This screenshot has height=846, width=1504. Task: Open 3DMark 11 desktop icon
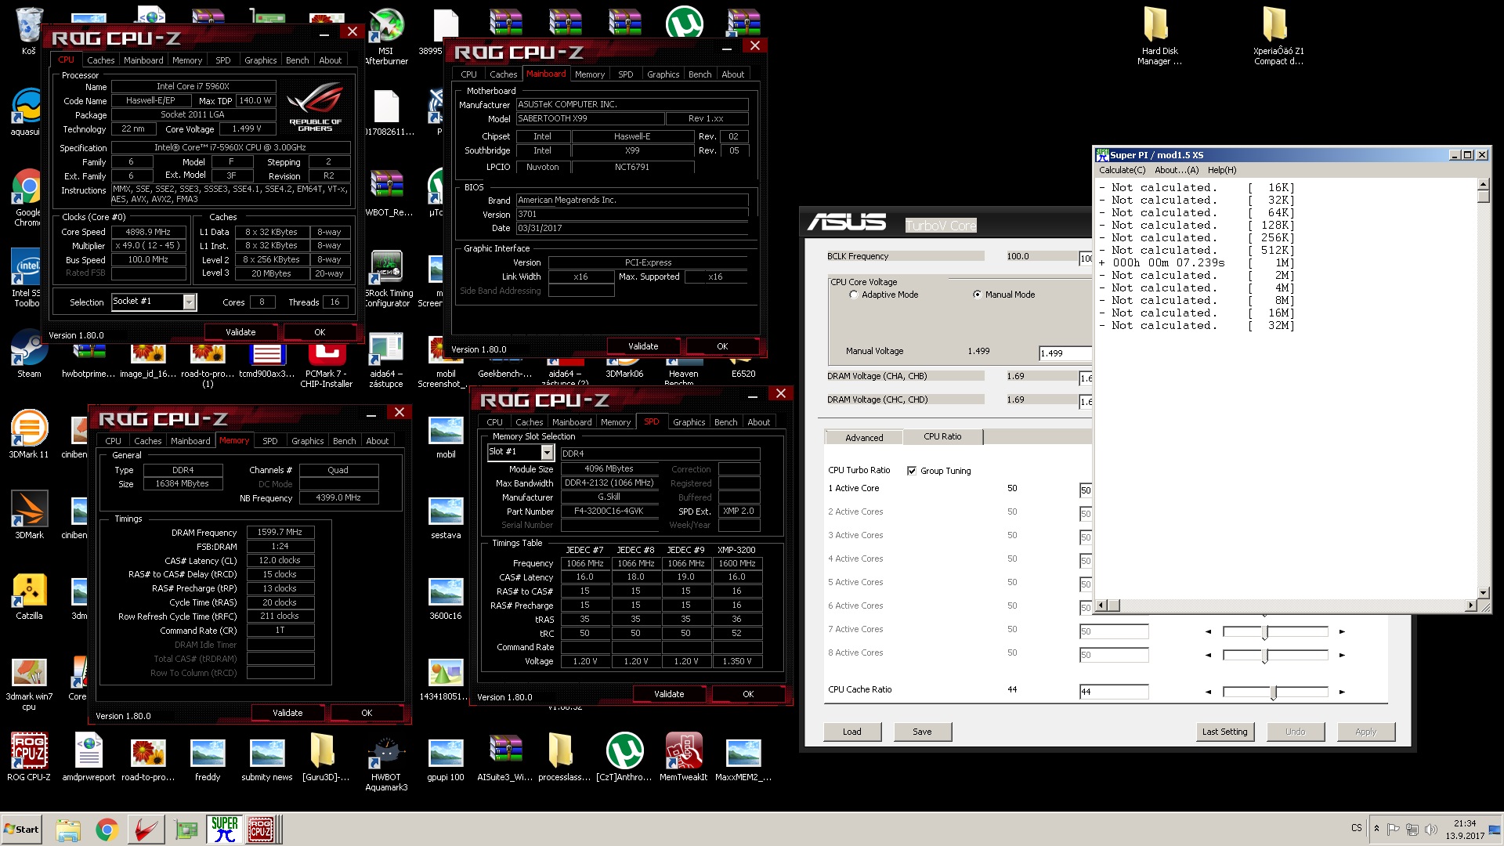point(29,435)
